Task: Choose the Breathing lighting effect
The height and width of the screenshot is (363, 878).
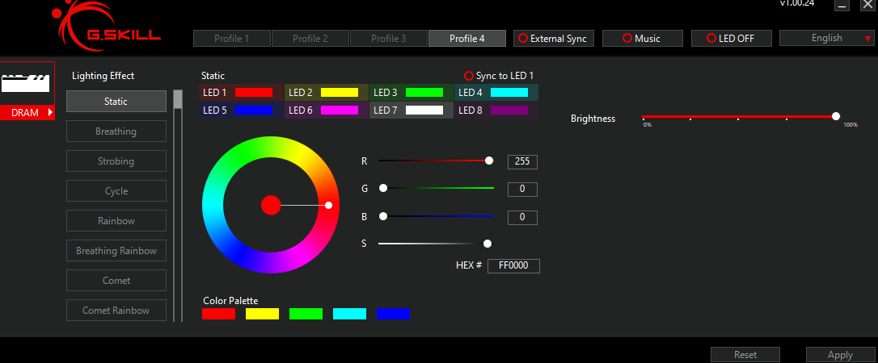Action: [116, 131]
